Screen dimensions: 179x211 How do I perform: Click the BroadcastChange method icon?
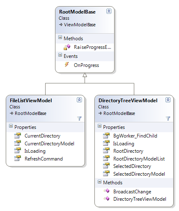(x=106, y=191)
